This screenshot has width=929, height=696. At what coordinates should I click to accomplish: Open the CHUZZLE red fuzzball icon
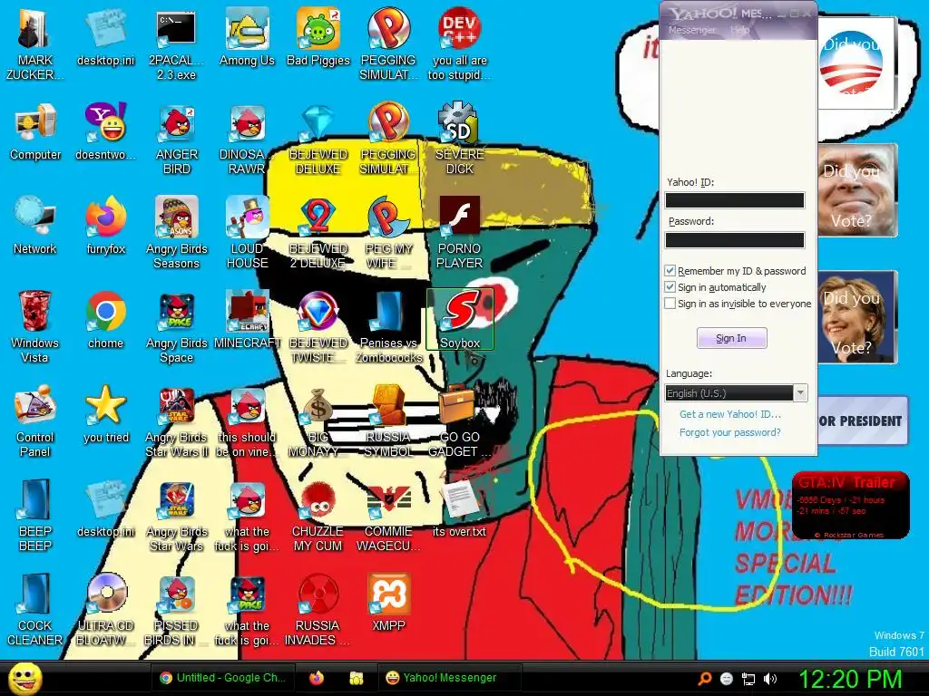click(318, 515)
